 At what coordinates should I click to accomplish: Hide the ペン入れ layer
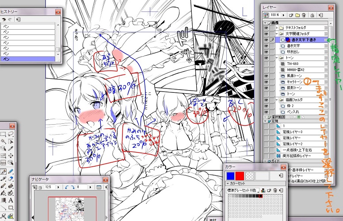pyautogui.click(x=266, y=111)
